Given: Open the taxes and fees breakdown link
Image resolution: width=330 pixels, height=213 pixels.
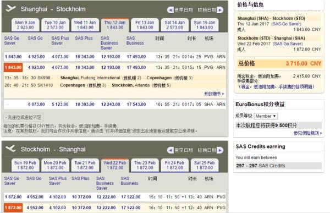Looking at the screenshot, I should point(276,86).
